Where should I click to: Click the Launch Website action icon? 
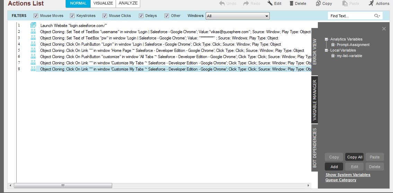(33, 25)
